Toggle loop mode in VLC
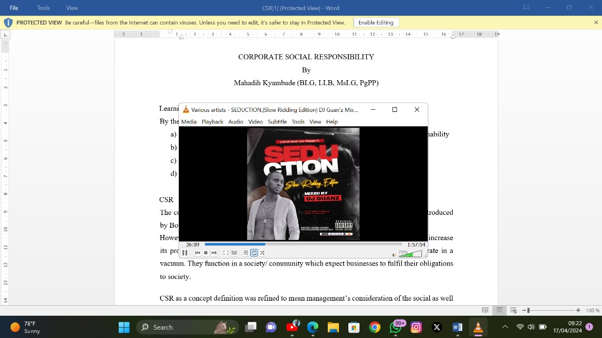The height and width of the screenshot is (338, 602). click(254, 253)
